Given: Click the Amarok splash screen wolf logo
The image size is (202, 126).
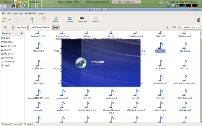Looking at the screenshot, I should [81, 63].
